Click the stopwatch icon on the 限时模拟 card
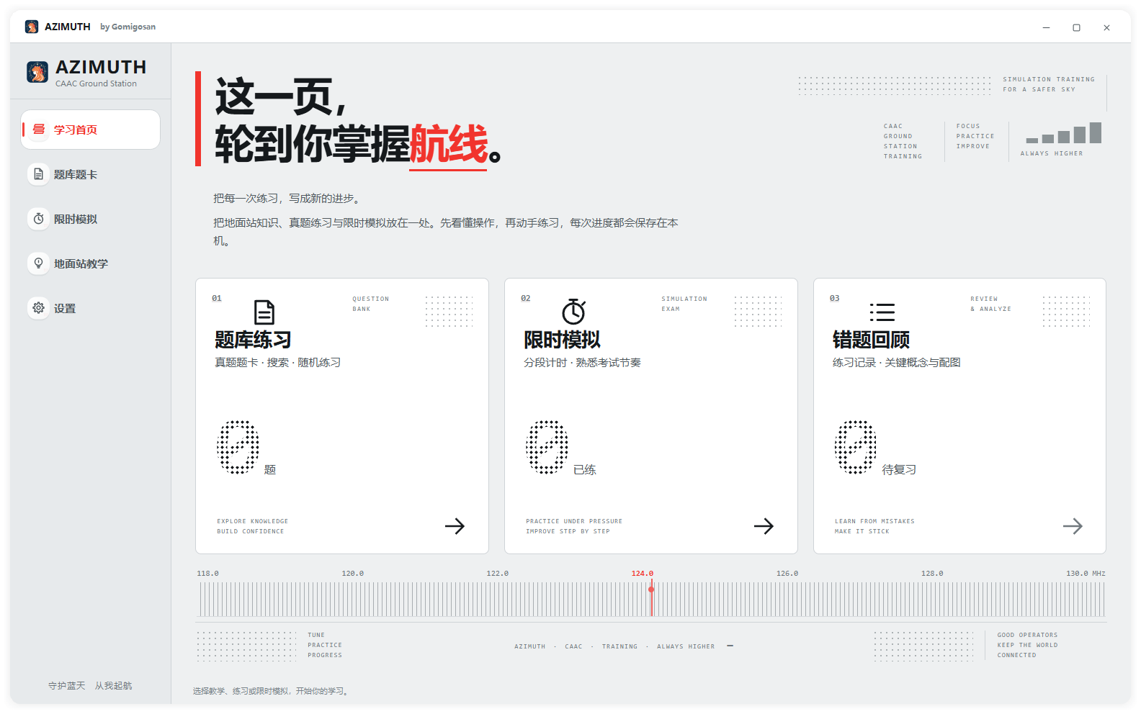Viewport: 1141px width, 714px height. [x=573, y=312]
